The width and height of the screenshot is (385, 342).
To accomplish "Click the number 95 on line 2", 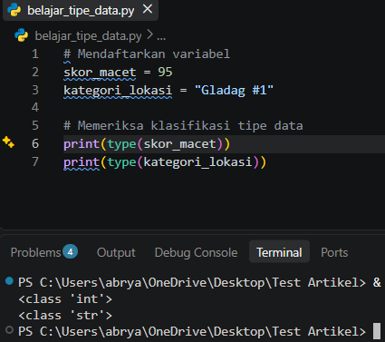I will [x=165, y=72].
